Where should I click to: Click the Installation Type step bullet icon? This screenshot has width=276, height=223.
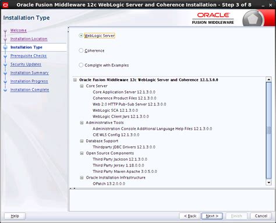pyautogui.click(x=5, y=47)
